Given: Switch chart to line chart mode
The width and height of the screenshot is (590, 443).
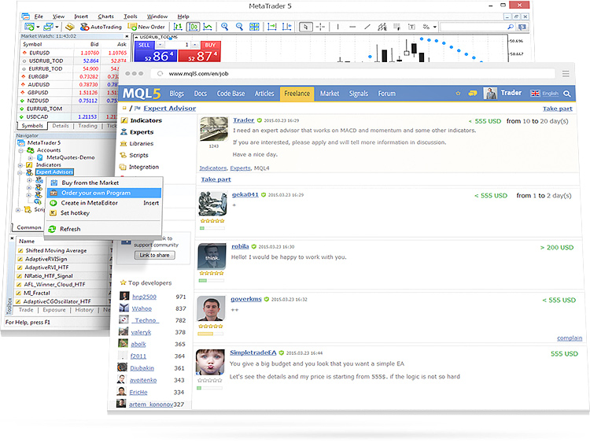Looking at the screenshot, I should (208, 27).
